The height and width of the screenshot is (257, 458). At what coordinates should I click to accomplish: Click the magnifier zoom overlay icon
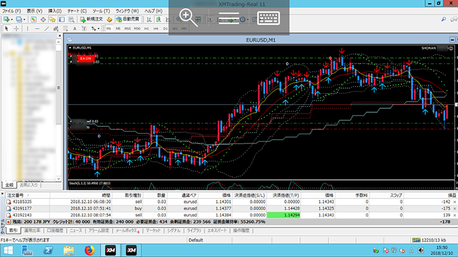pyautogui.click(x=188, y=18)
